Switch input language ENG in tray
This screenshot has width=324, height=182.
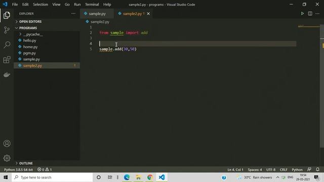(290, 177)
